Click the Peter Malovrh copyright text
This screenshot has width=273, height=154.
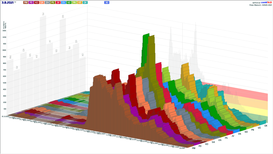click(x=260, y=5)
